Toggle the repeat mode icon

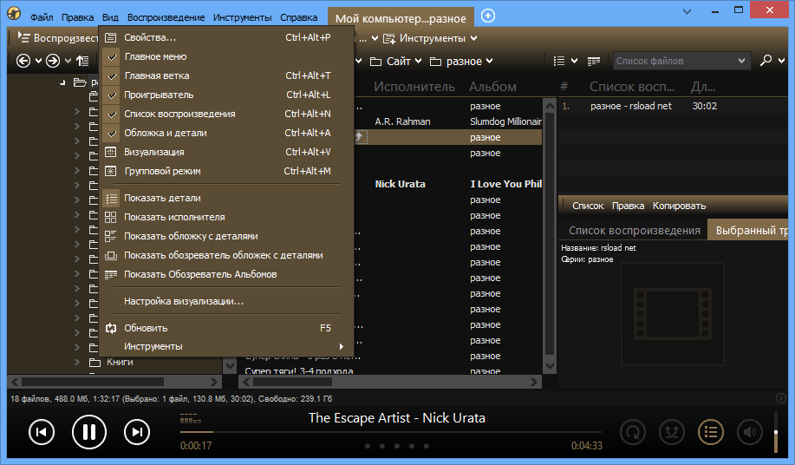(x=632, y=432)
